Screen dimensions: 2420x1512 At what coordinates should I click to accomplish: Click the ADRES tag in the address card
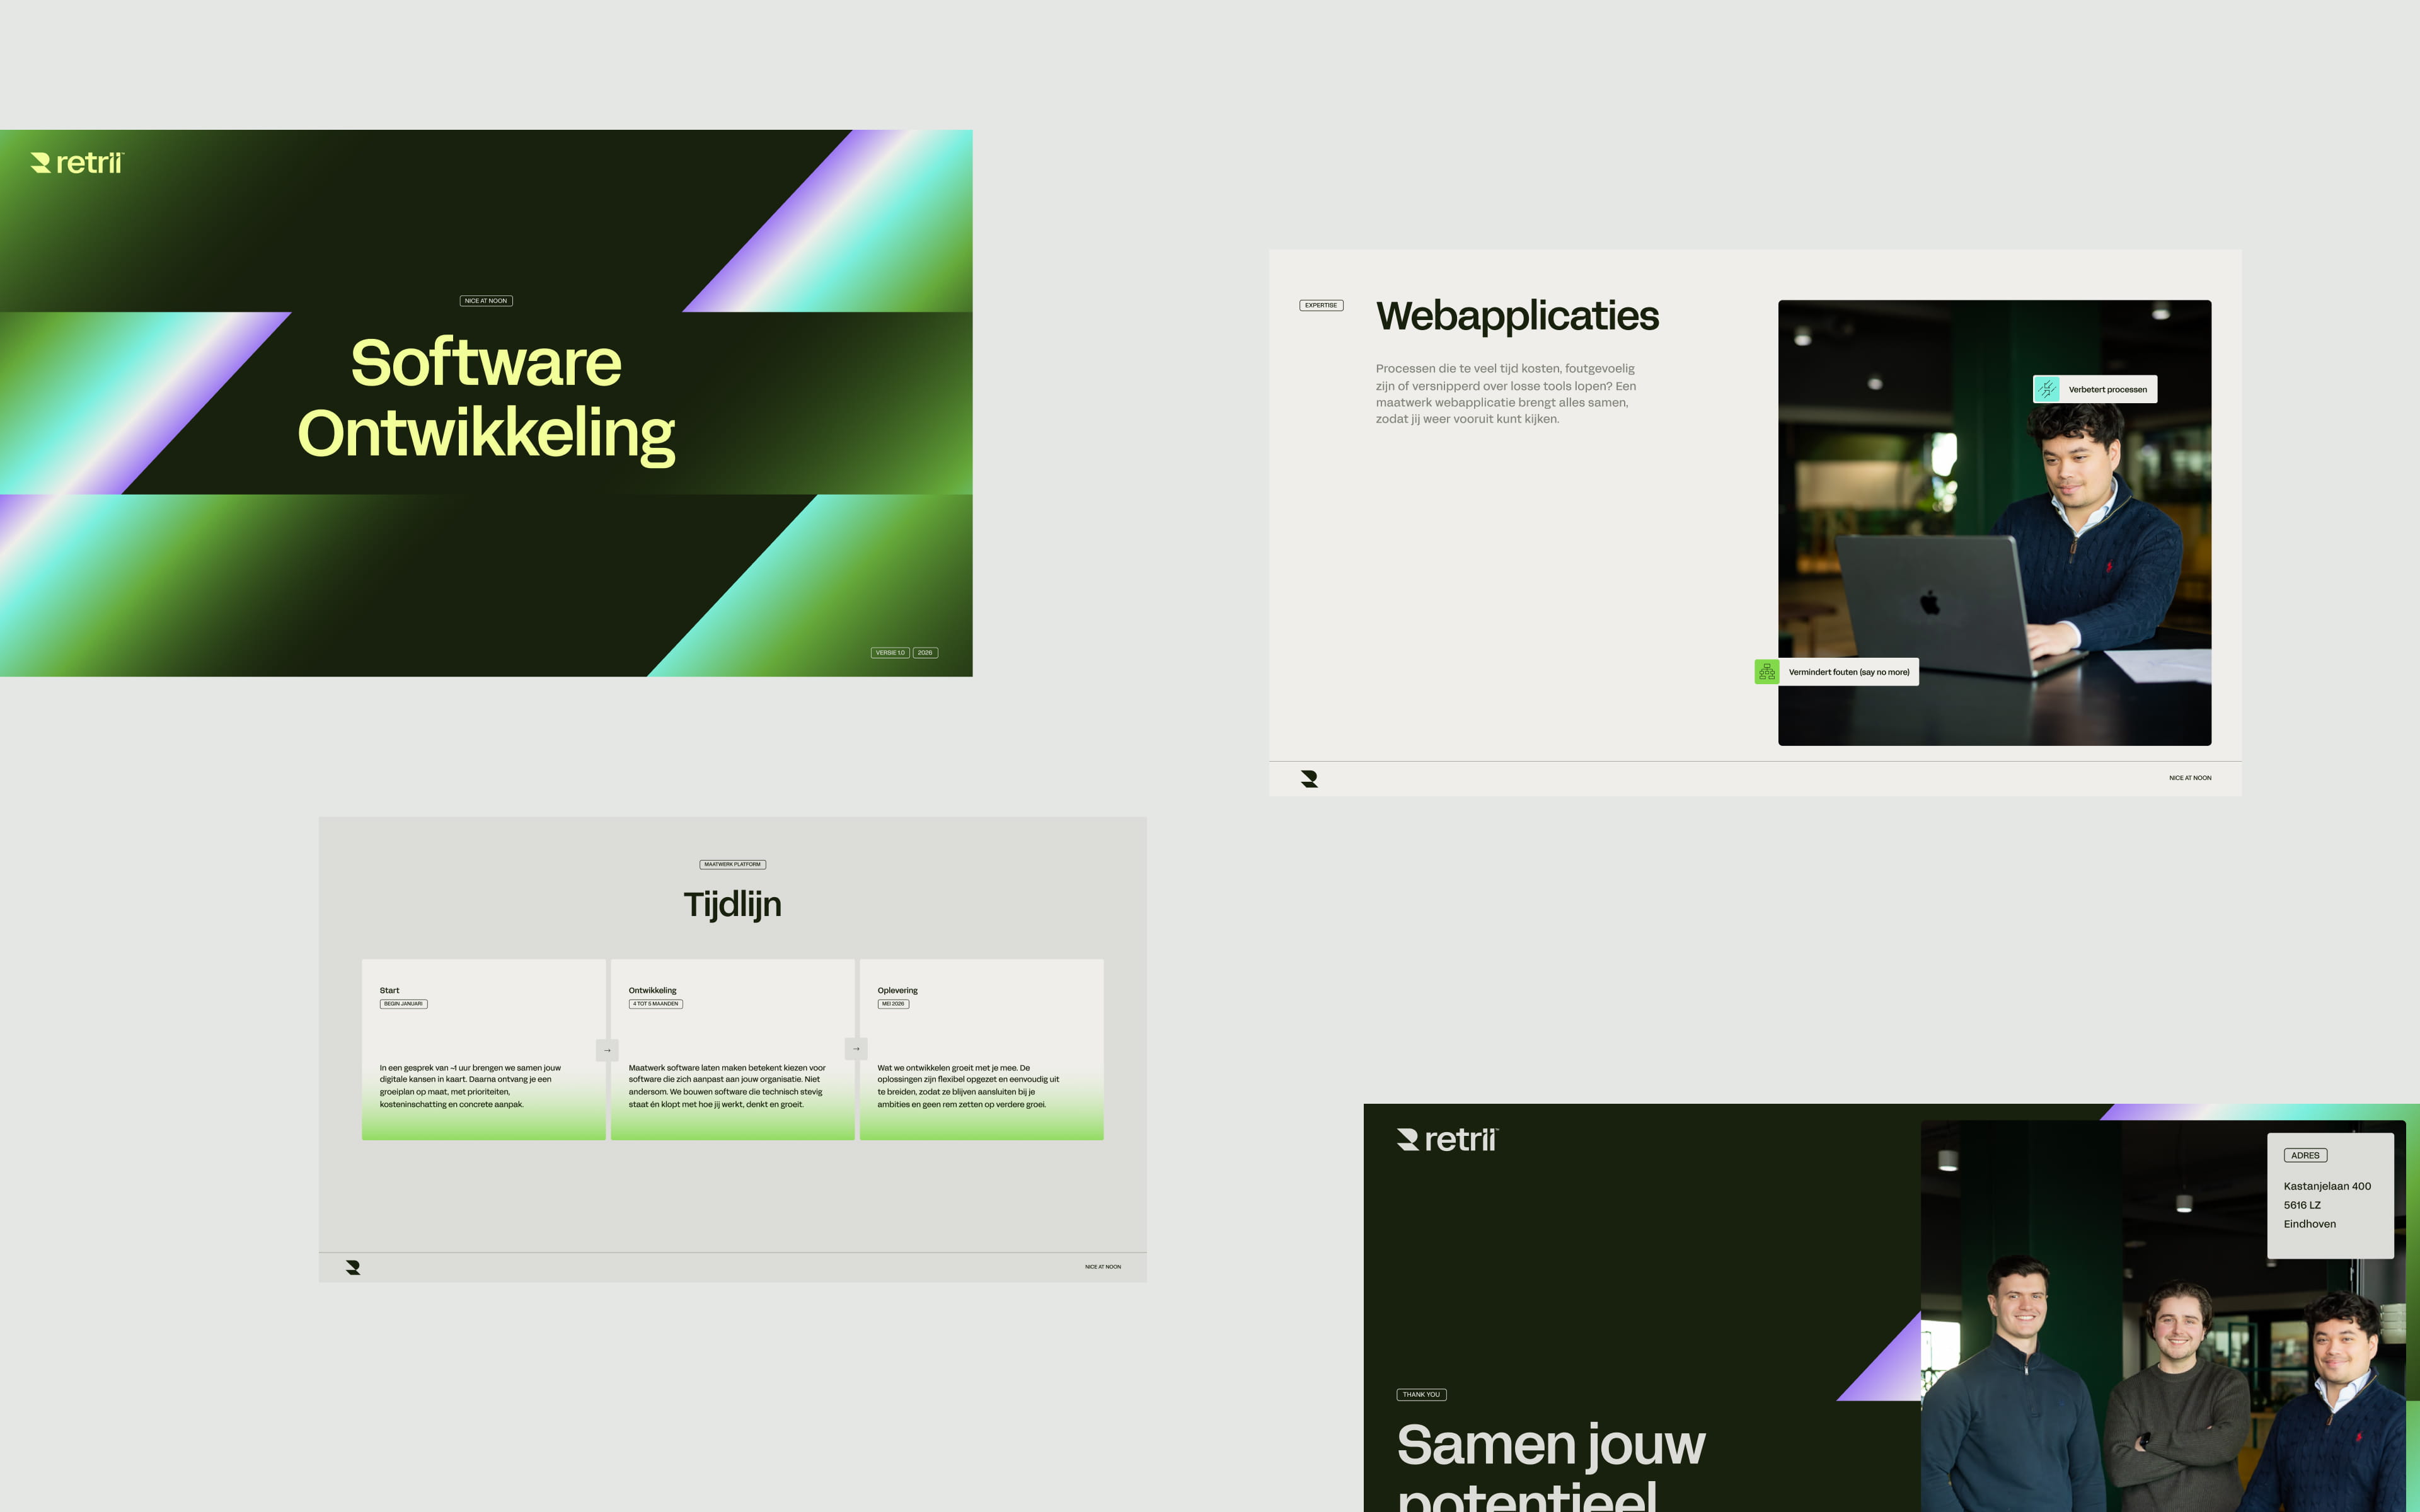click(2305, 1155)
